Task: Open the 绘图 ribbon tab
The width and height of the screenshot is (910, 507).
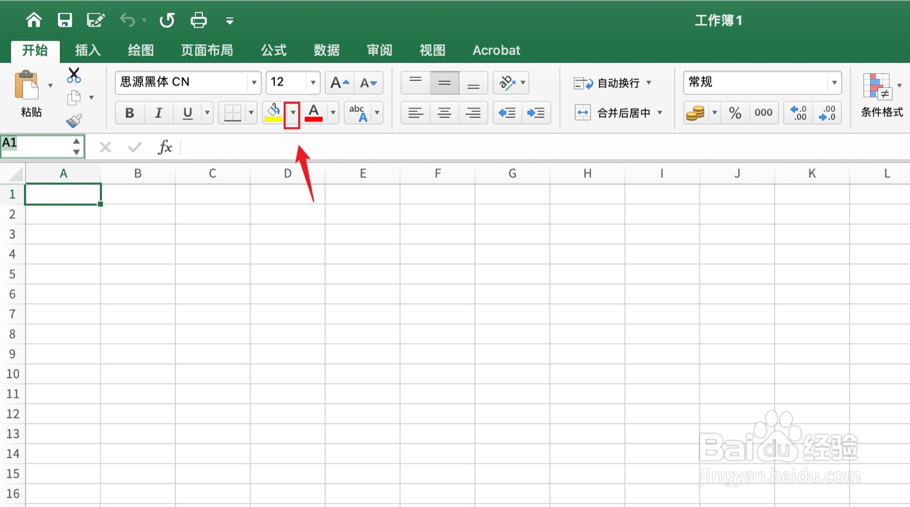Action: click(x=140, y=51)
